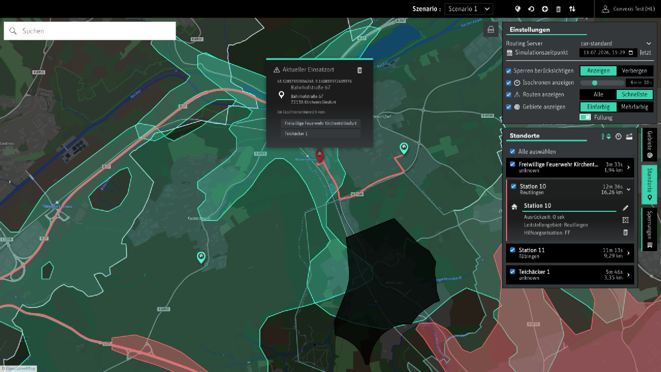The image size is (661, 372).
Task: Uncheck the Station 11 checkbox
Action: [512, 250]
